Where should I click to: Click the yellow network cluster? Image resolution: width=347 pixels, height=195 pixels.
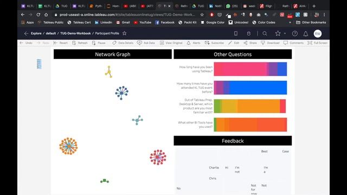click(x=108, y=72)
